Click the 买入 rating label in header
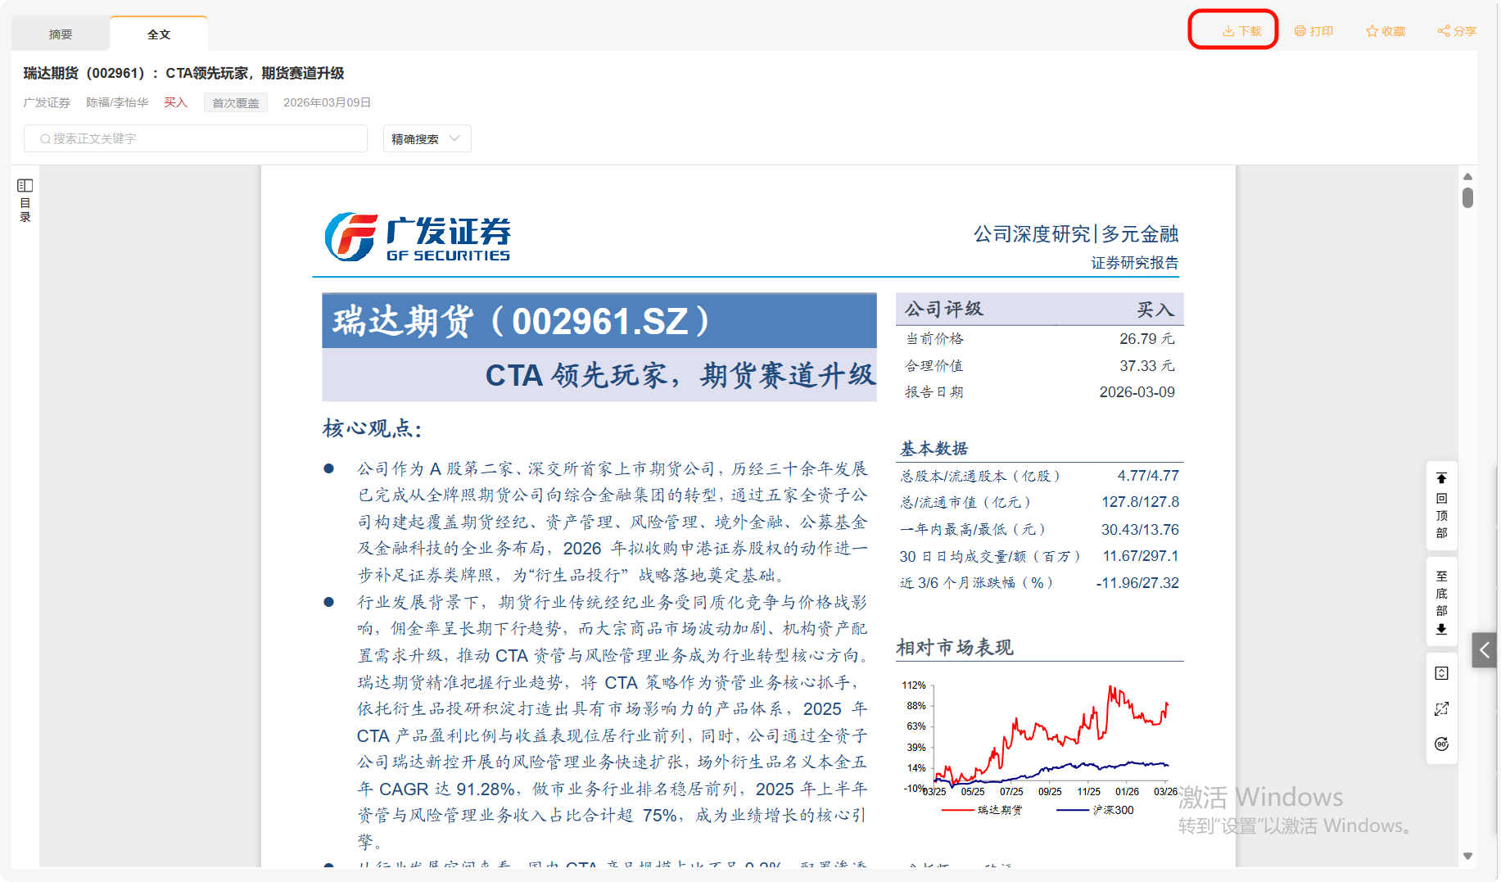Image resolution: width=1501 pixels, height=882 pixels. point(176,102)
